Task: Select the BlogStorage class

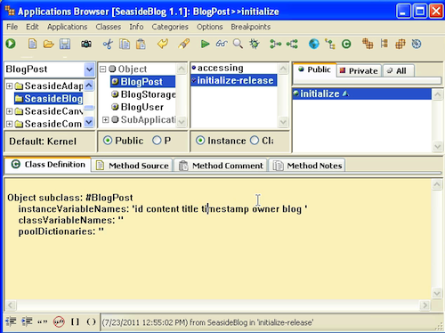Action: pyautogui.click(x=143, y=94)
